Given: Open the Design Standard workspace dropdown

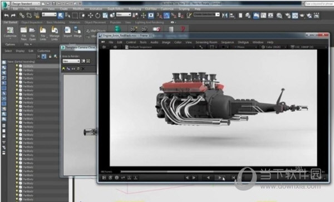Looking at the screenshot, I should [26, 4].
